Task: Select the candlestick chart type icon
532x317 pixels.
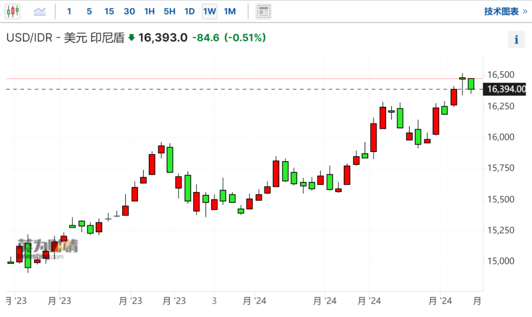Action: coord(12,11)
